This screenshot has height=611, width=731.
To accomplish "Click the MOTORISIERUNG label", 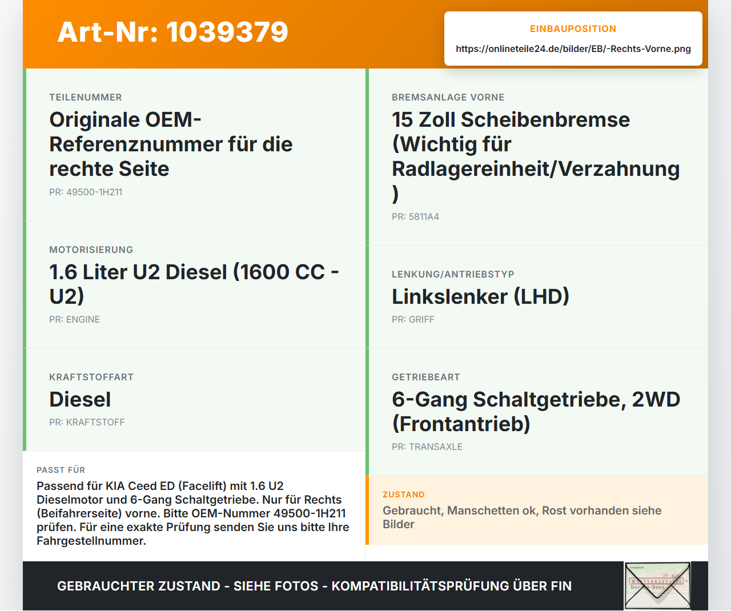I will (x=91, y=250).
